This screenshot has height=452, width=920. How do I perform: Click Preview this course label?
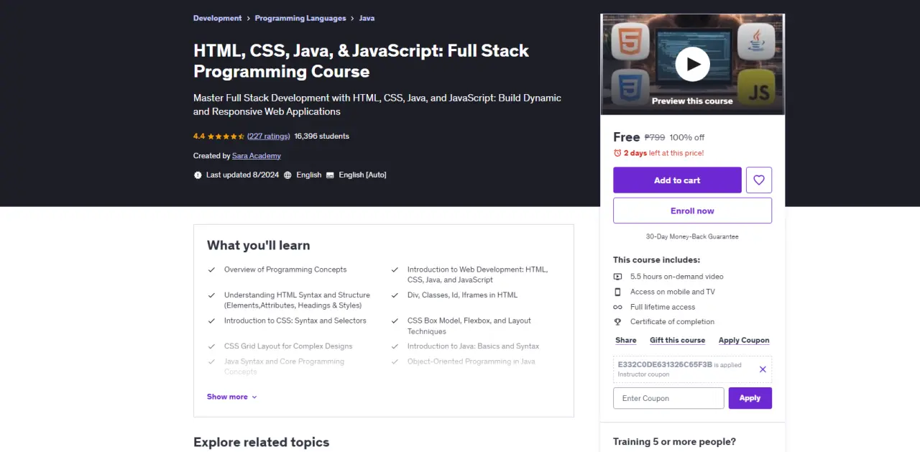(x=692, y=101)
